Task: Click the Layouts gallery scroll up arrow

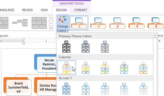Action: pos(51,18)
